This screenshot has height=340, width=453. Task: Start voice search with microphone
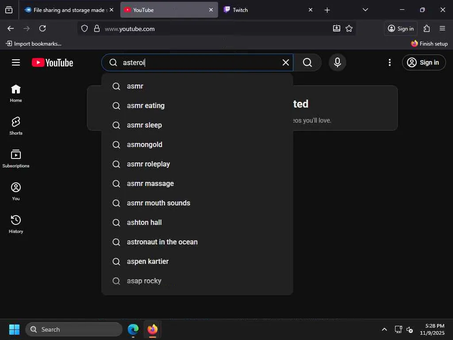pyautogui.click(x=338, y=62)
